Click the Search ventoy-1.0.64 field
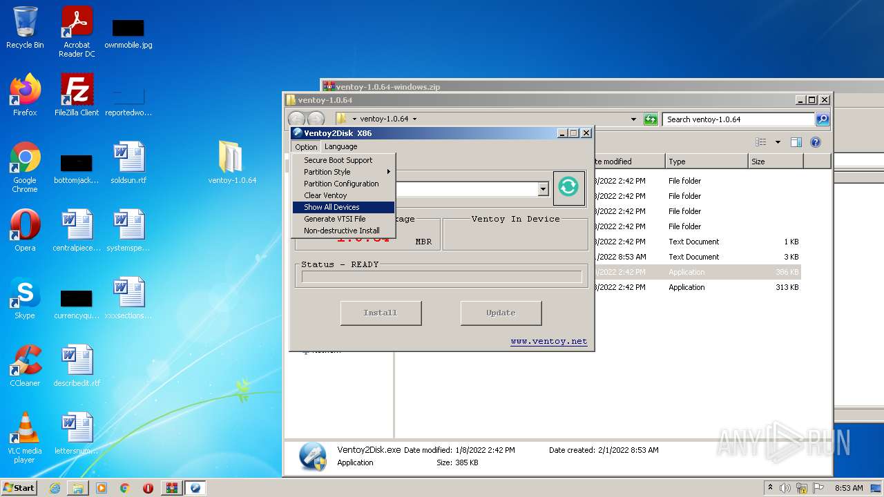Screen dimensions: 884x497 point(738,119)
